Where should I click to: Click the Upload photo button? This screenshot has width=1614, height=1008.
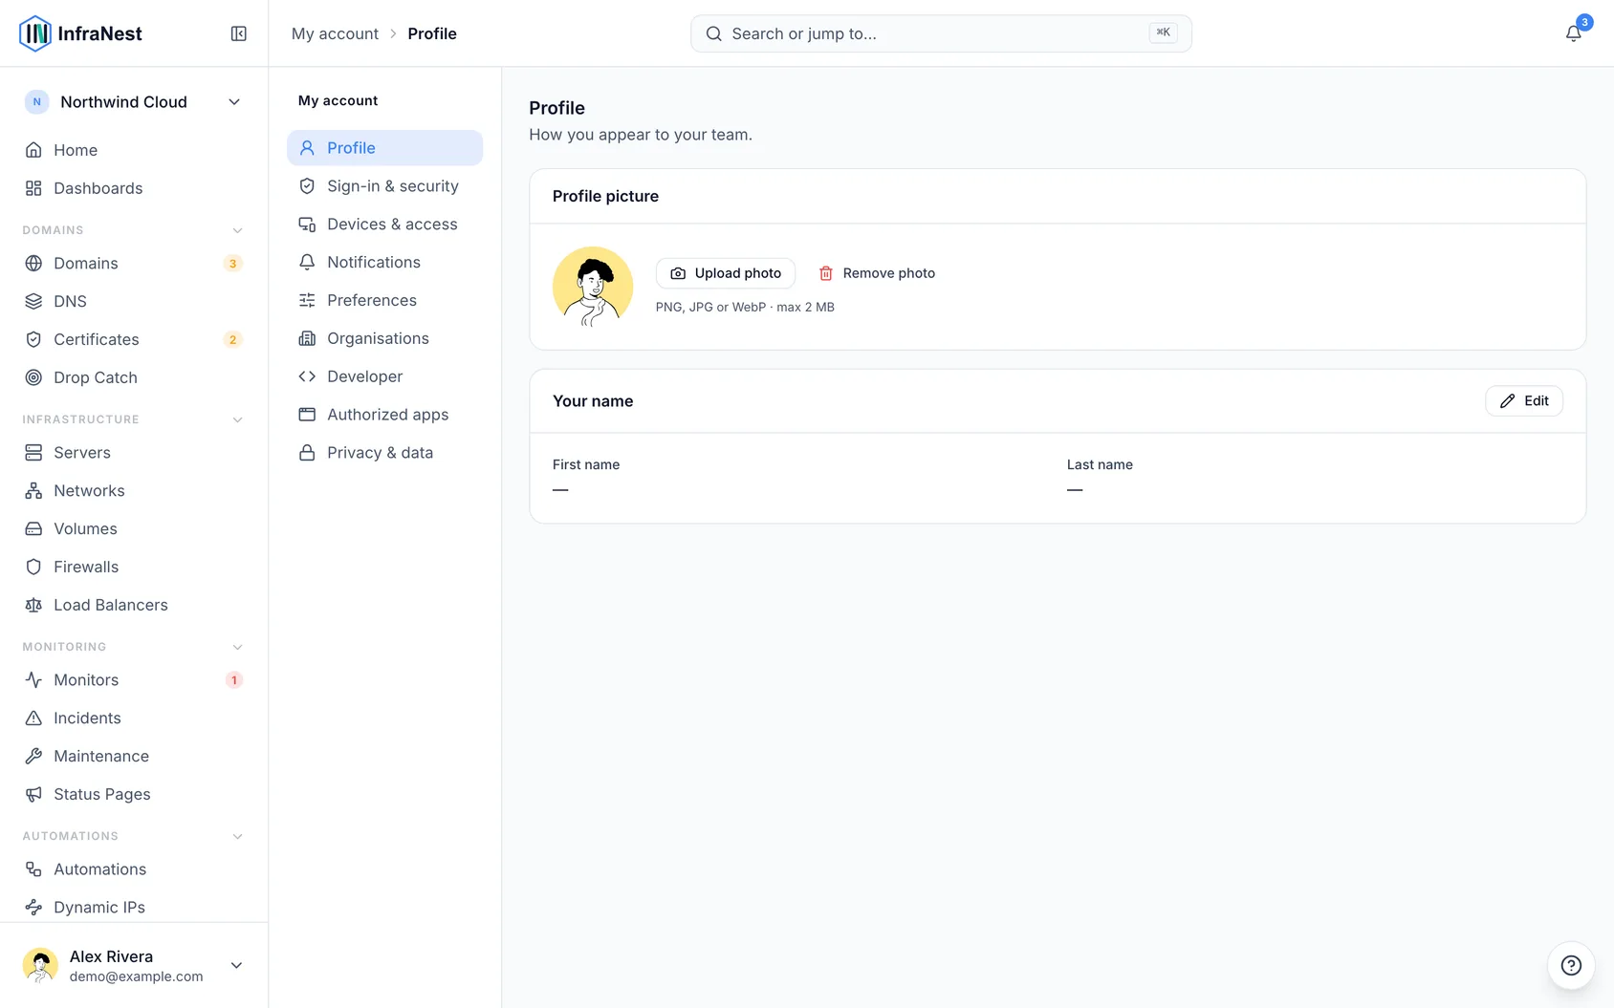point(726,273)
